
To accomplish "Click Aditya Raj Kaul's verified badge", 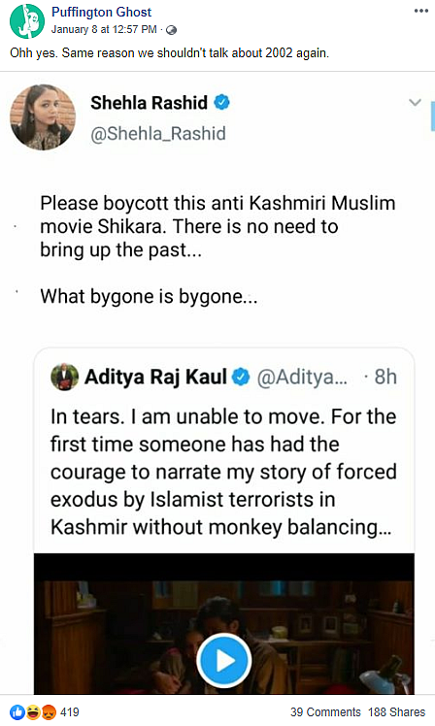I will pyautogui.click(x=241, y=377).
